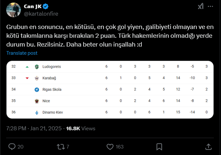221x155 pixels.
Task: Click the Ludogorets team logo
Action: pos(37,67)
